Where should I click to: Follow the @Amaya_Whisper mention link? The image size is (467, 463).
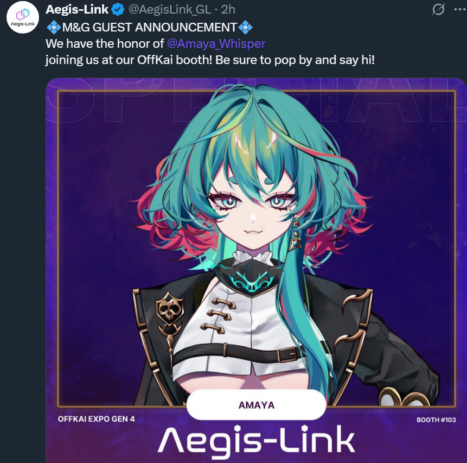click(216, 44)
